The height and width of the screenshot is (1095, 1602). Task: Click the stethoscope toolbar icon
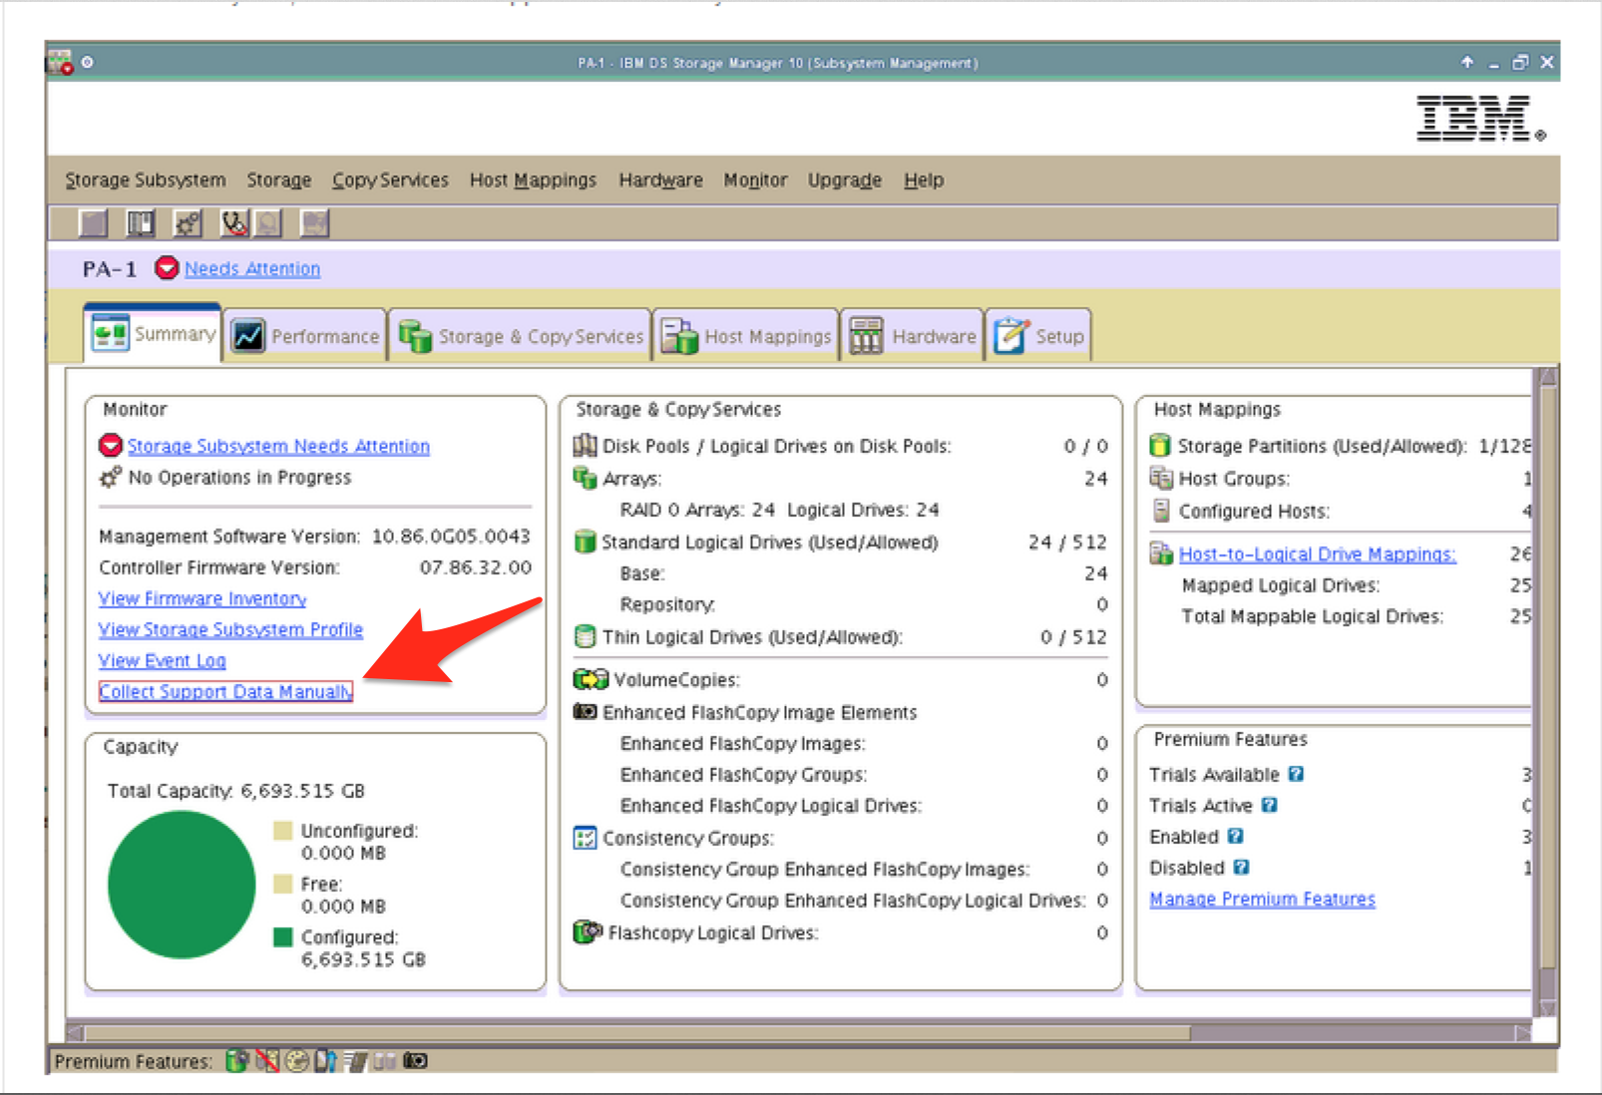click(234, 223)
